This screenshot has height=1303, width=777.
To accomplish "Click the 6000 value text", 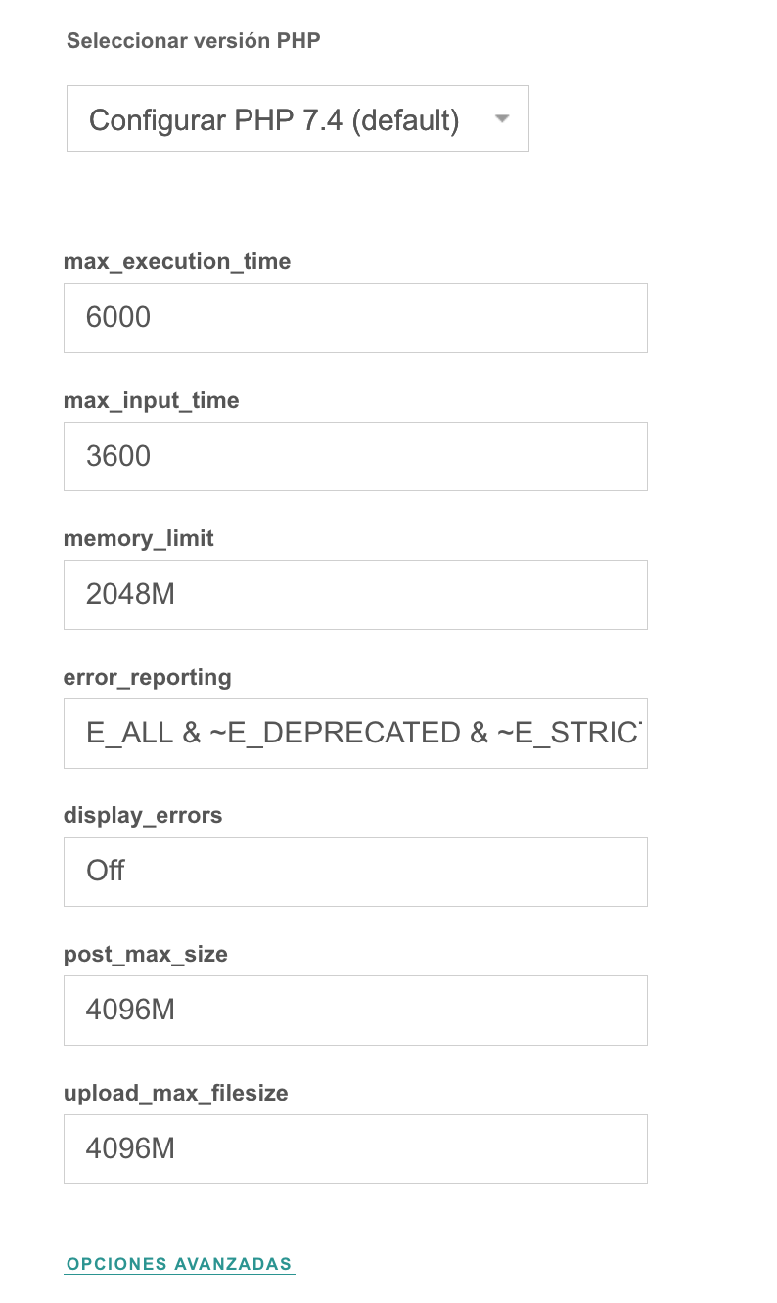I will pyautogui.click(x=118, y=318).
